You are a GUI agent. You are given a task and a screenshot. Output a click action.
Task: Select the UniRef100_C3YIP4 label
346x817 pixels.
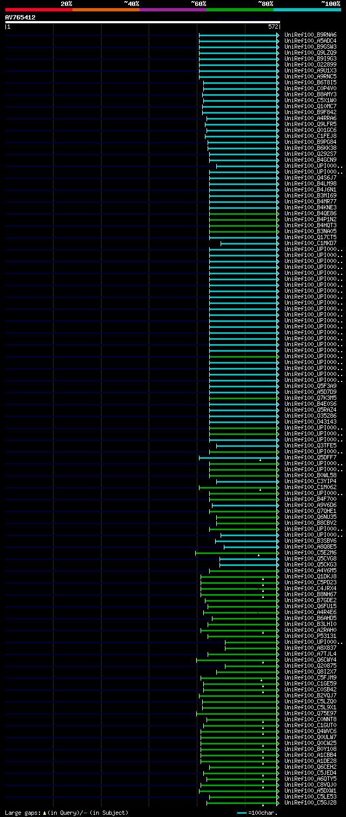click(x=310, y=482)
